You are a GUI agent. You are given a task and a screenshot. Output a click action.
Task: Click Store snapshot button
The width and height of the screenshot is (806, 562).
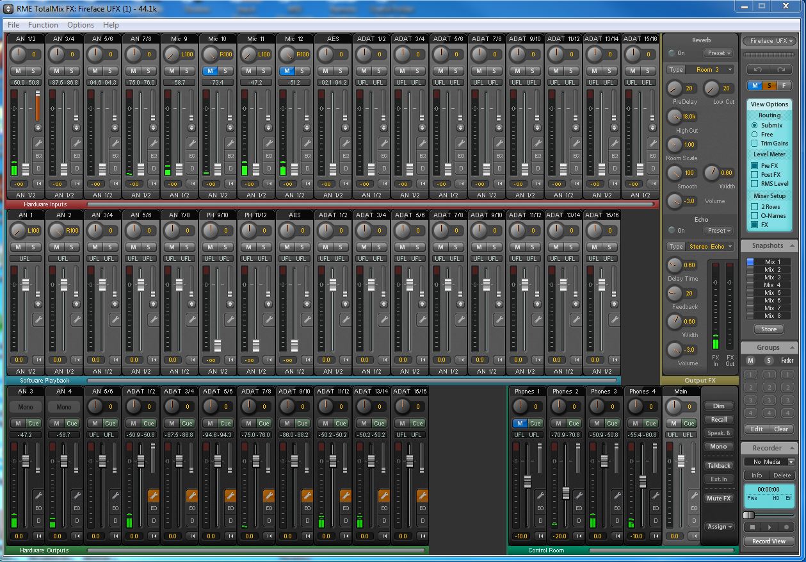click(769, 329)
